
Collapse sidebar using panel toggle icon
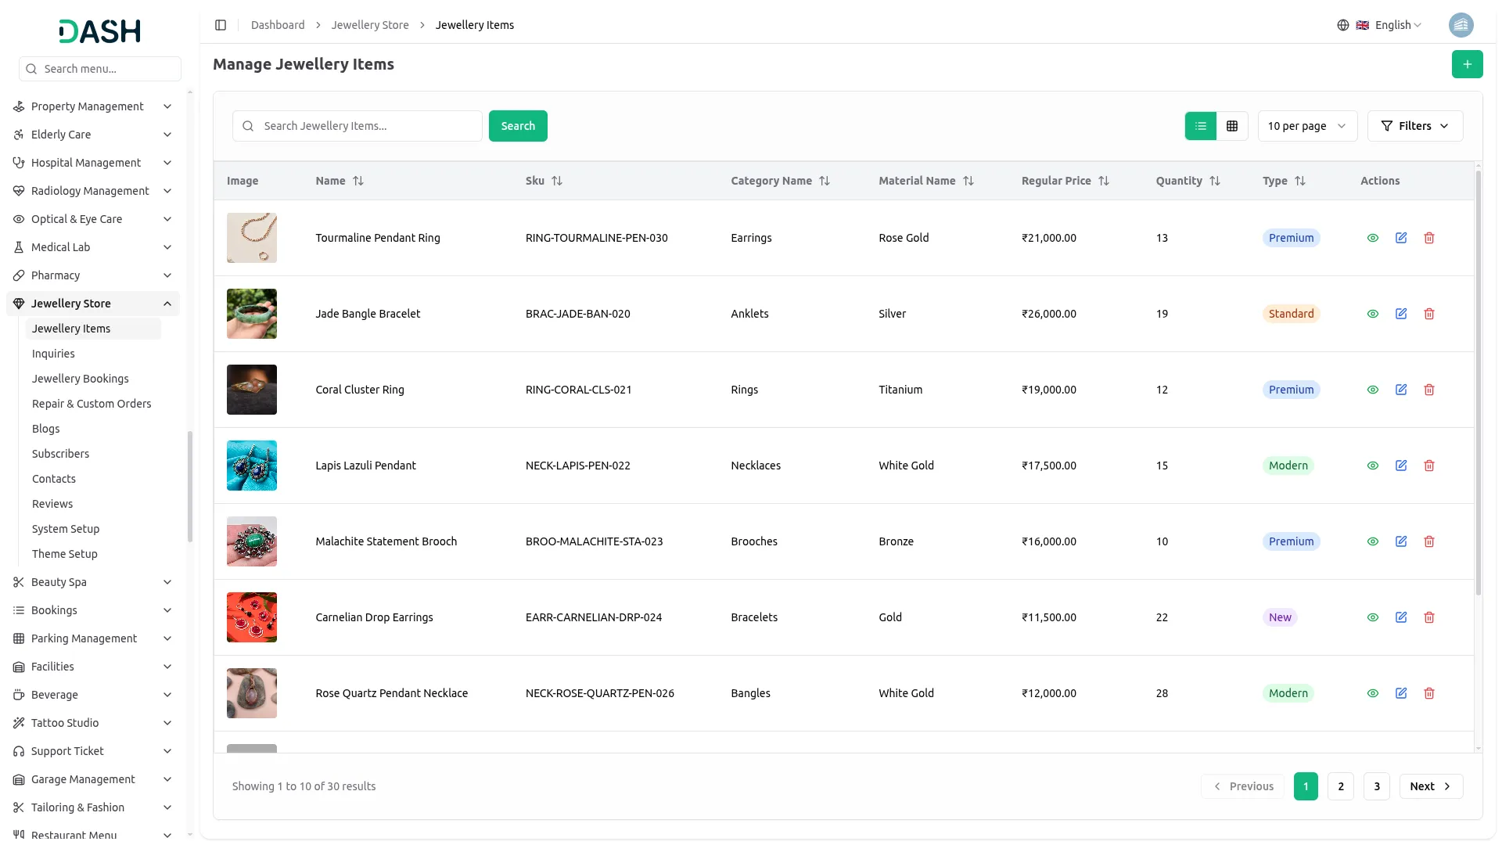coord(221,25)
